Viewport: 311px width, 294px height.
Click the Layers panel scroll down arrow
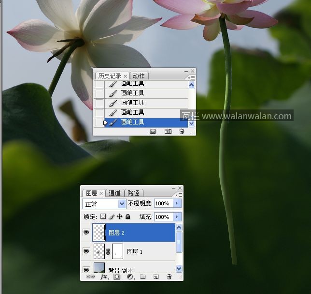[x=179, y=268]
